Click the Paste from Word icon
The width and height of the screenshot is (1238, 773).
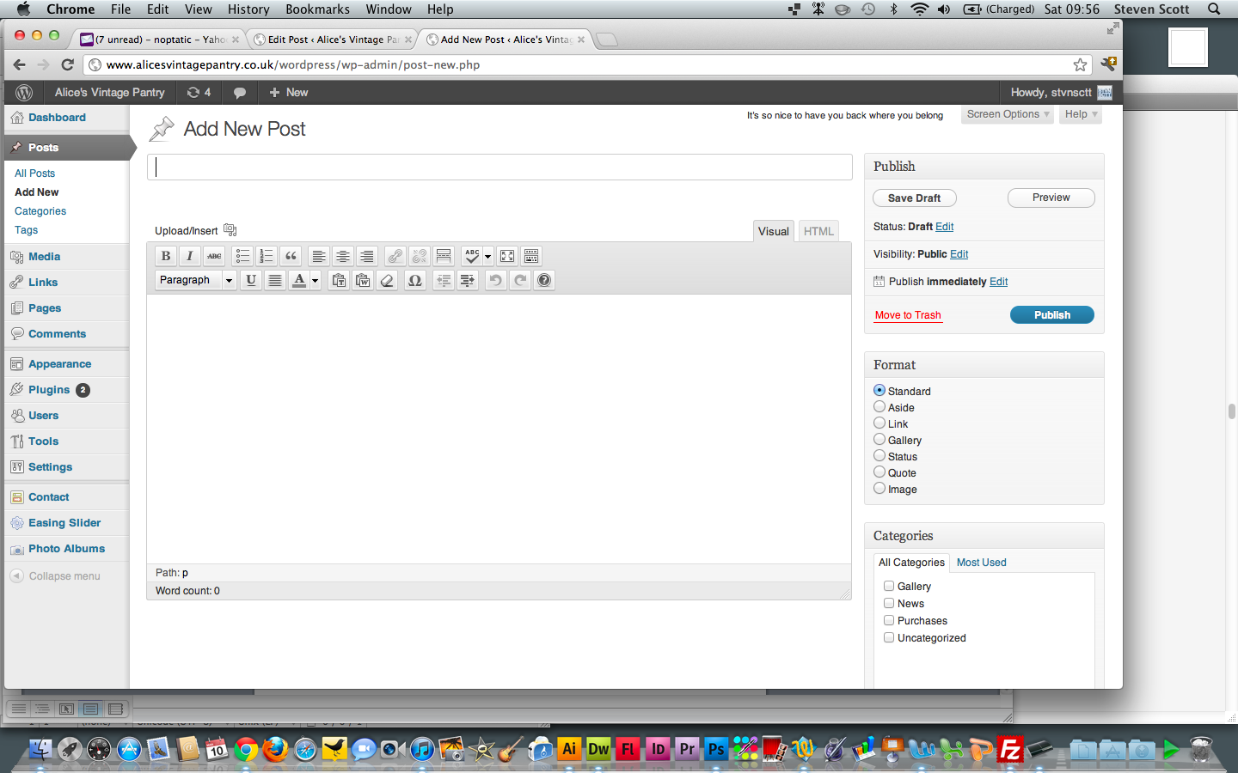pos(363,280)
